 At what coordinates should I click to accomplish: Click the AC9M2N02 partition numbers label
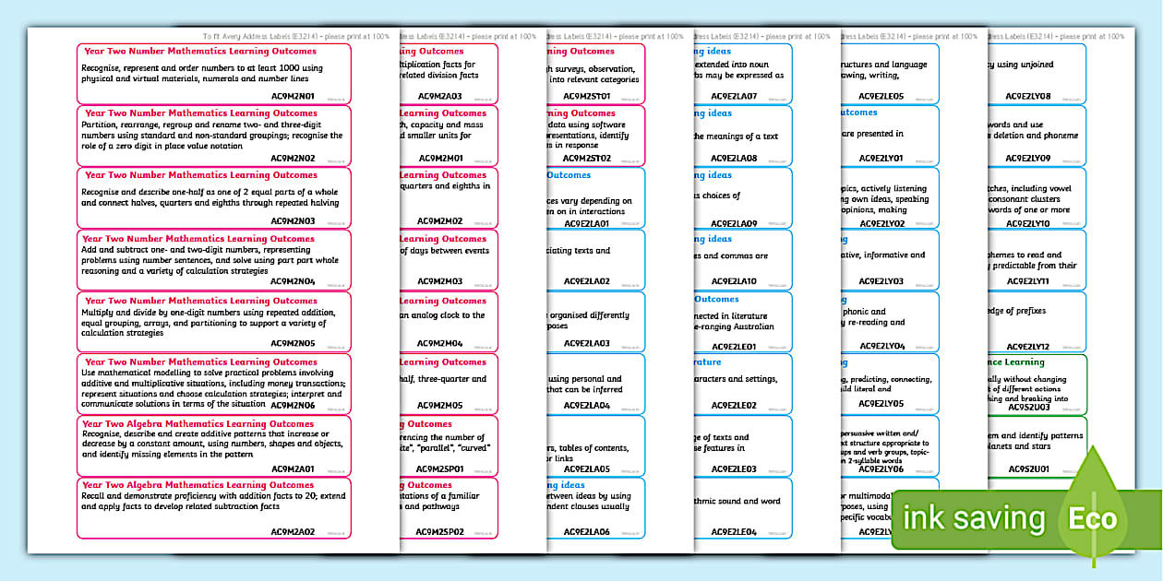(213, 135)
